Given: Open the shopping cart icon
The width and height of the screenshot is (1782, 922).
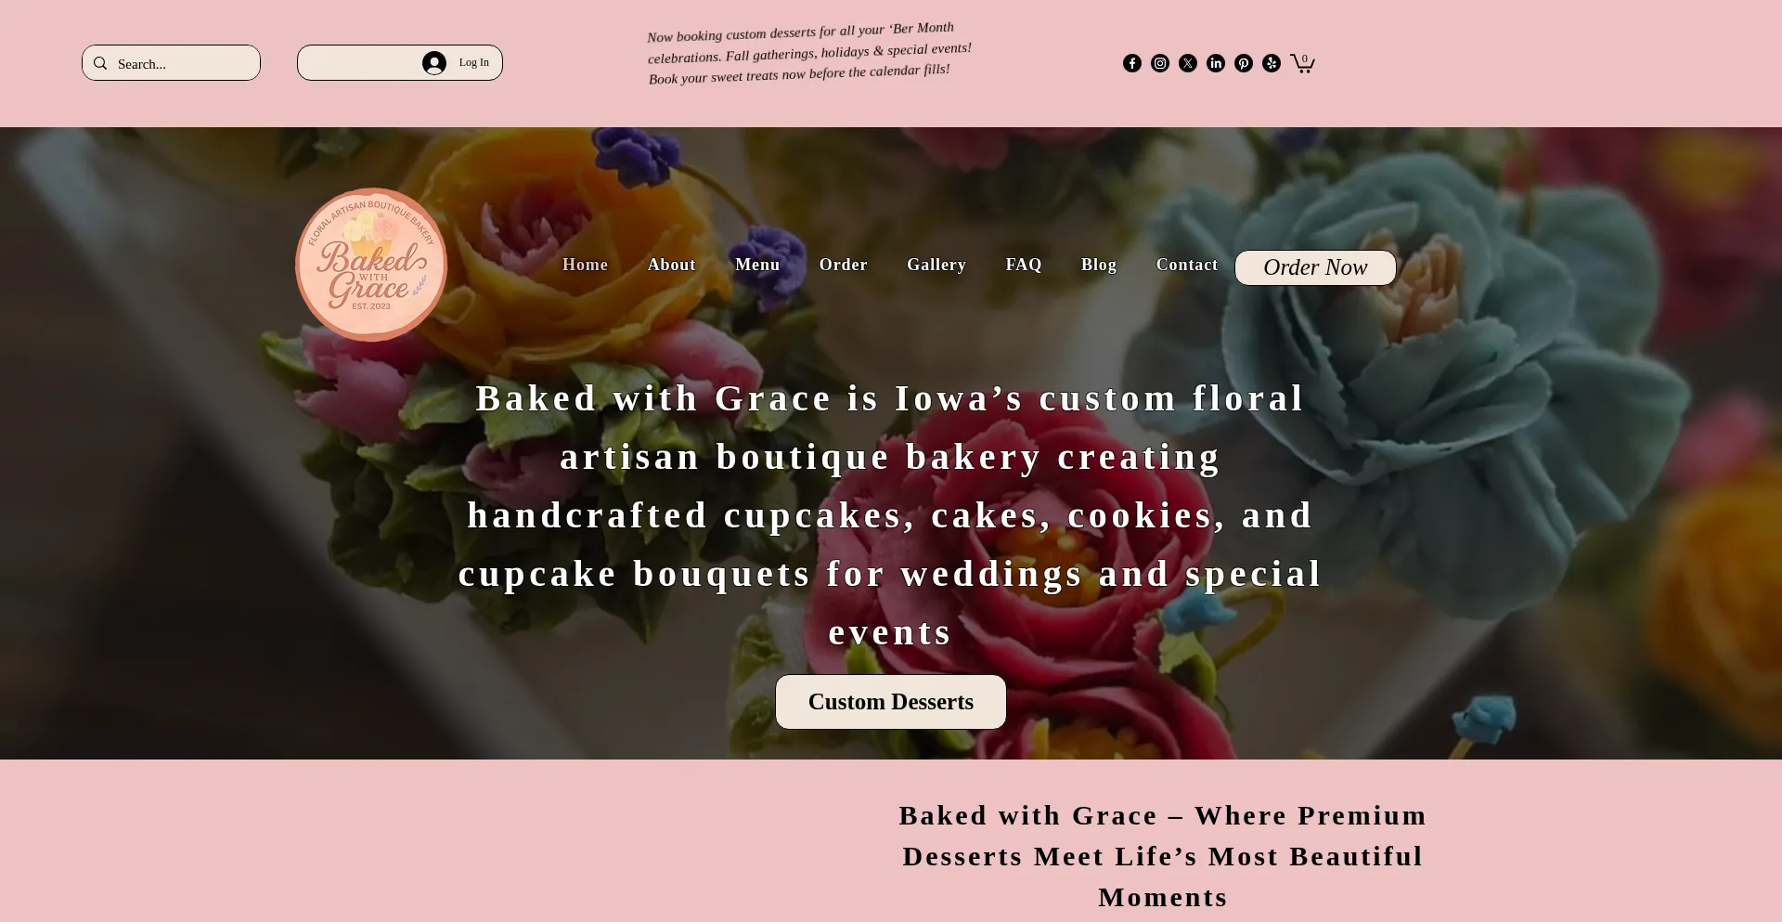Looking at the screenshot, I should 1302,63.
